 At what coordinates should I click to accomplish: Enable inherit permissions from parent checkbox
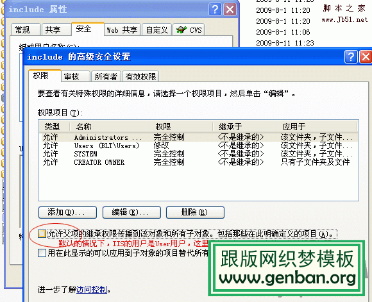coord(42,234)
